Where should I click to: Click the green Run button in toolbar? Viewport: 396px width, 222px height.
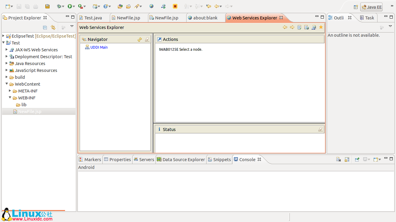click(70, 6)
